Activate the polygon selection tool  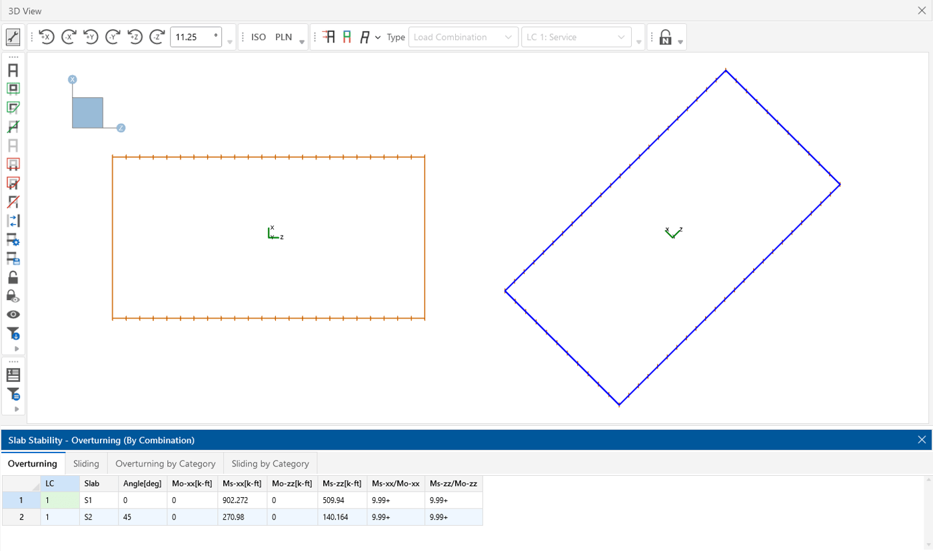(x=13, y=106)
